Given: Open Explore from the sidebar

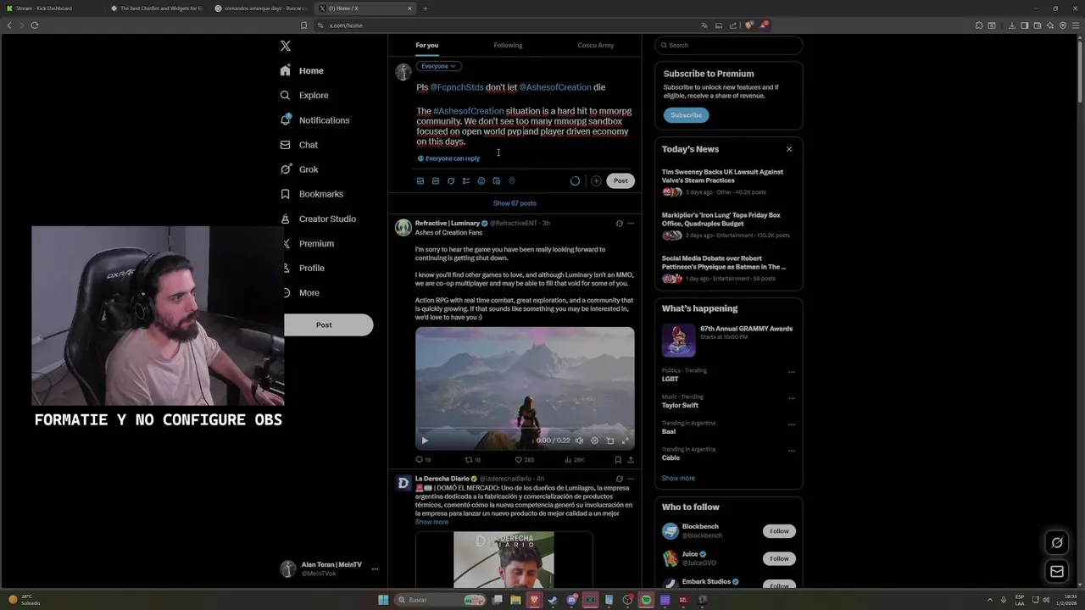Looking at the screenshot, I should (x=304, y=96).
